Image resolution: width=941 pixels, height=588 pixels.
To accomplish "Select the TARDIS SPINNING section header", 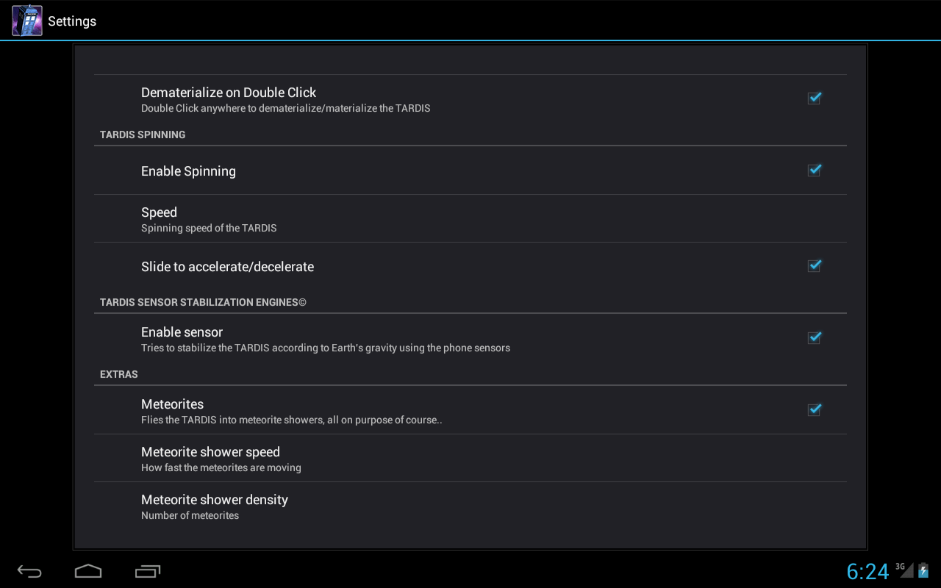I will point(143,135).
